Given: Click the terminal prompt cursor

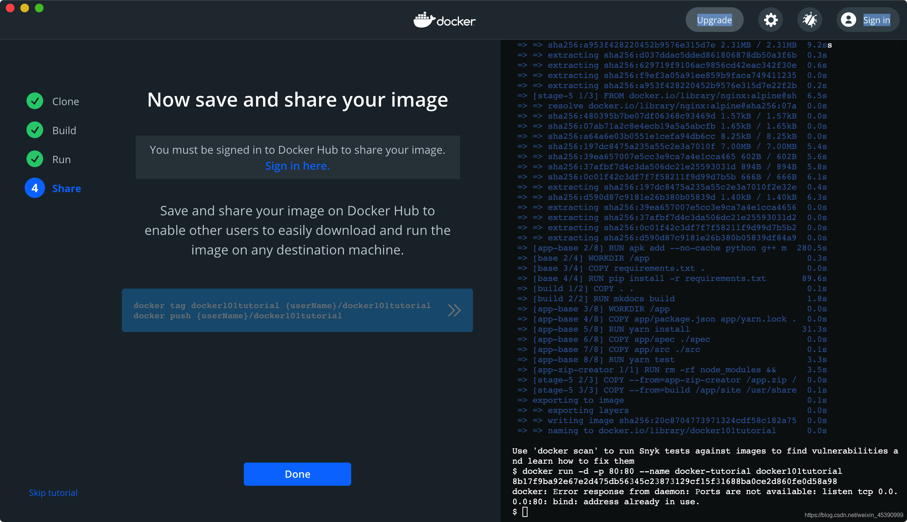Looking at the screenshot, I should pos(525,512).
